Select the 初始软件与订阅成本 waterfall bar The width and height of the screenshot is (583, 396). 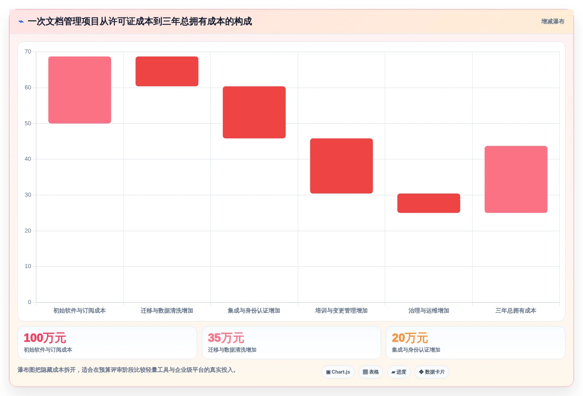80,90
